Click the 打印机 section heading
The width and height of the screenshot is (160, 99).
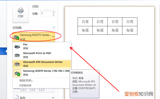coord(17,28)
